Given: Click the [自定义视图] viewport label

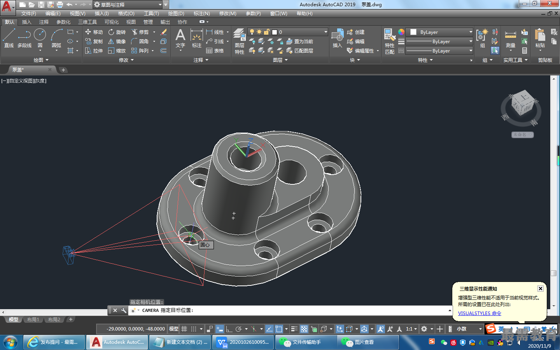Looking at the screenshot, I should pos(21,81).
